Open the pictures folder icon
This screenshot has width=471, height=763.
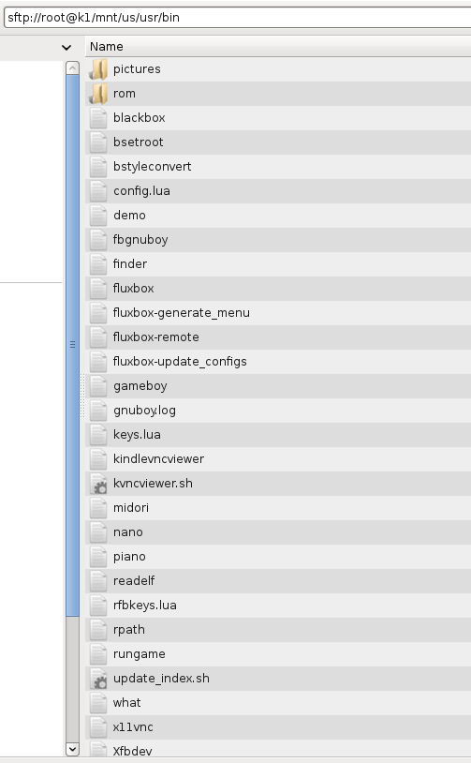pyautogui.click(x=98, y=69)
